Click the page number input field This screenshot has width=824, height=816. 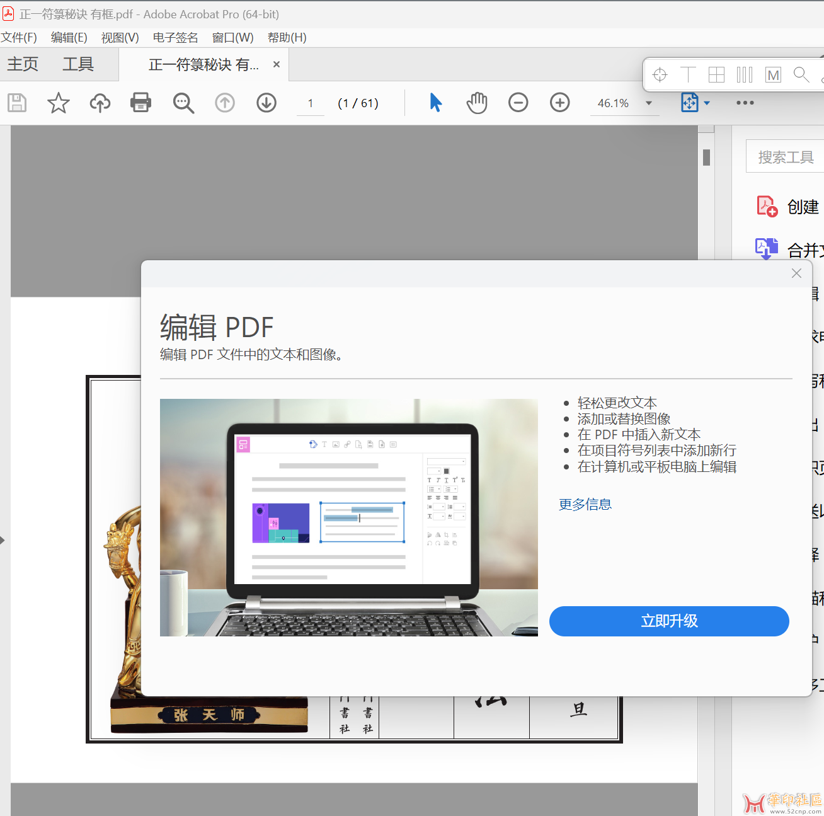click(x=311, y=103)
